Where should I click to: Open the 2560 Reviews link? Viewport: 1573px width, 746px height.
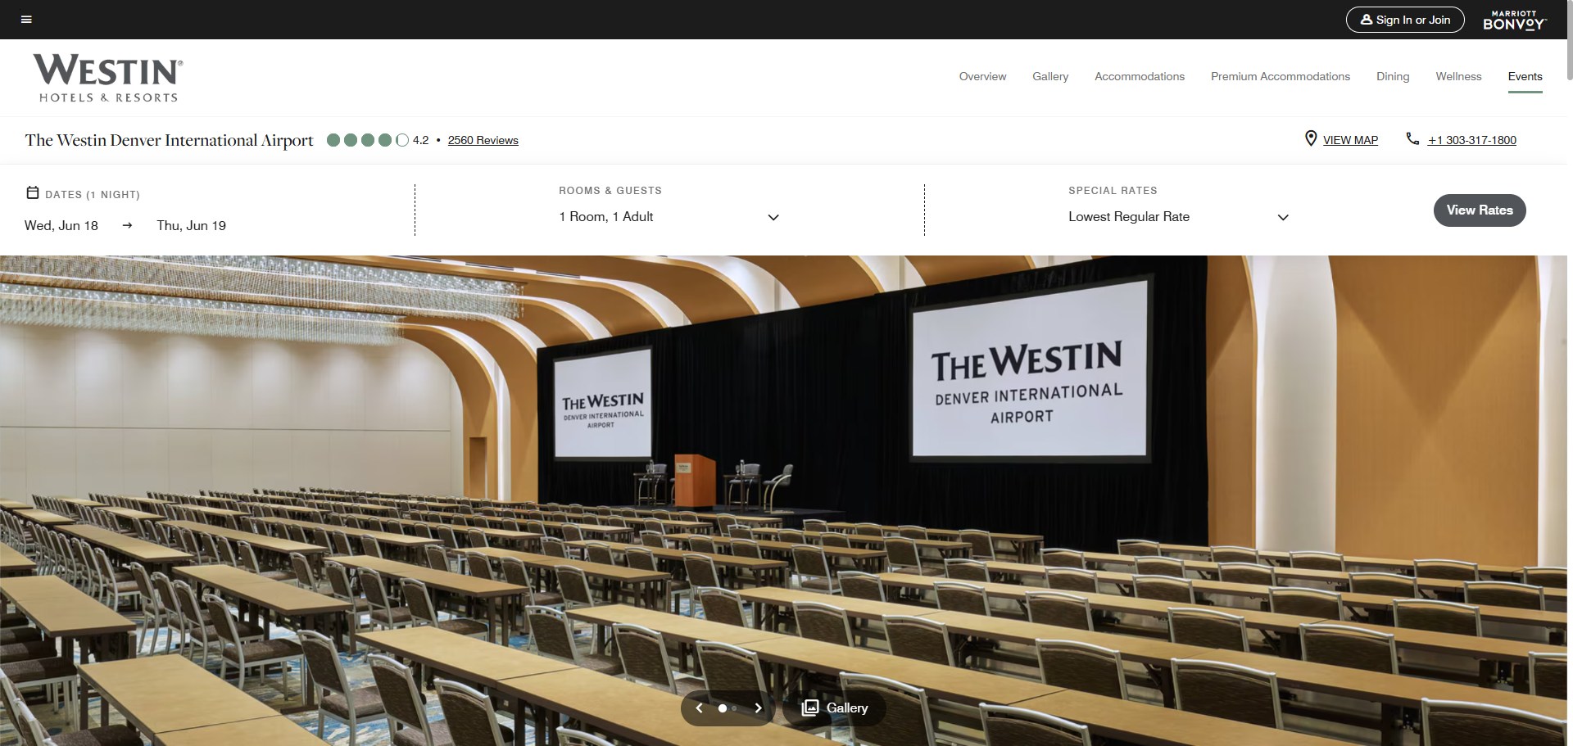pos(483,140)
